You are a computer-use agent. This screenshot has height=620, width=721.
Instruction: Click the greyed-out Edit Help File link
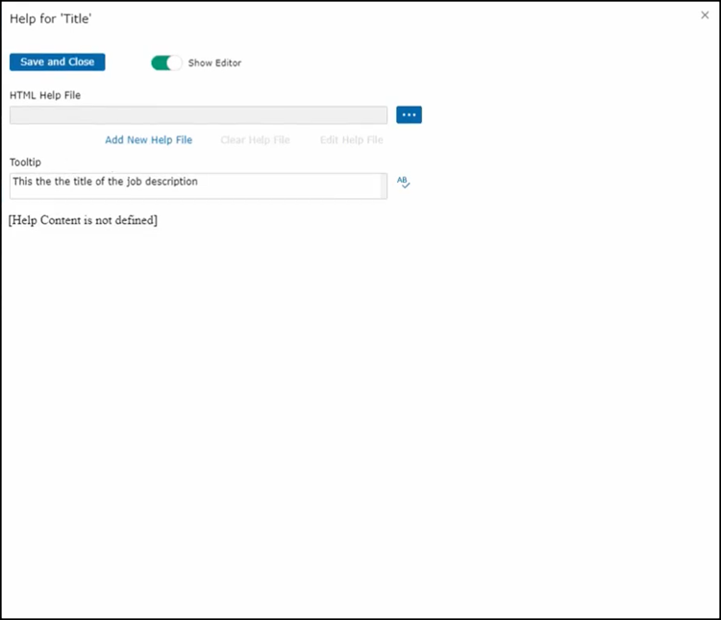click(351, 140)
